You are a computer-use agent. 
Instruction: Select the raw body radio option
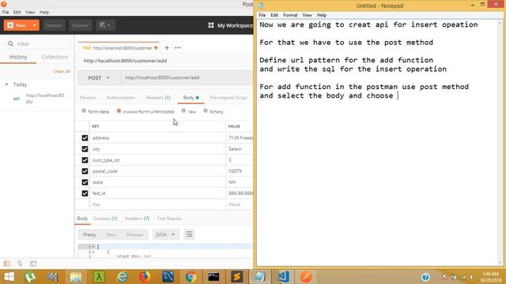183,110
